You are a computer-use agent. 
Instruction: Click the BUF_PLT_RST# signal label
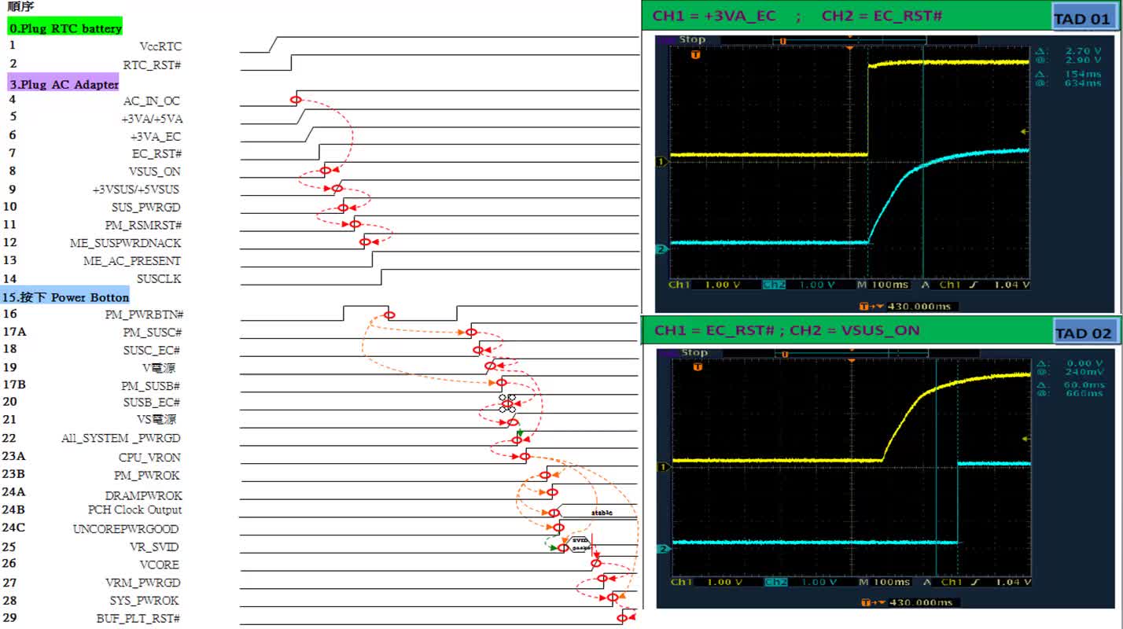click(138, 619)
